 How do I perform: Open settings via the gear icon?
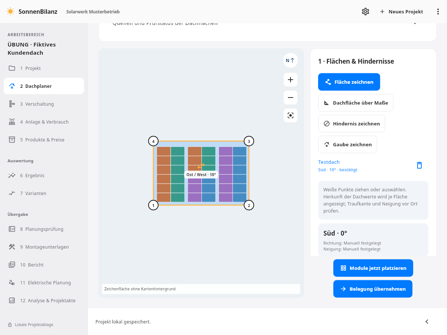(x=365, y=12)
